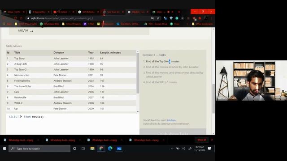Launch File Explorer from the taskbar

(x=92, y=148)
